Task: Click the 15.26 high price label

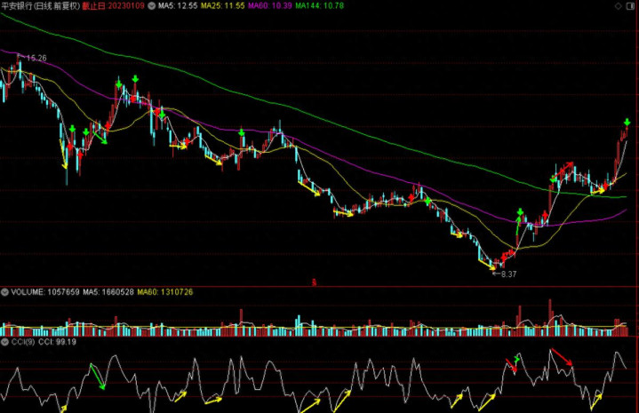Action: [36, 59]
